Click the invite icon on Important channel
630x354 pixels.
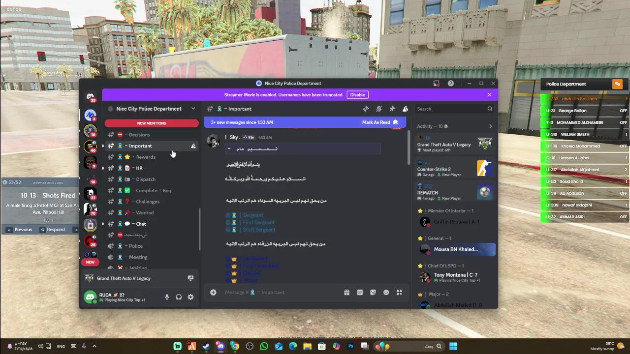point(193,146)
